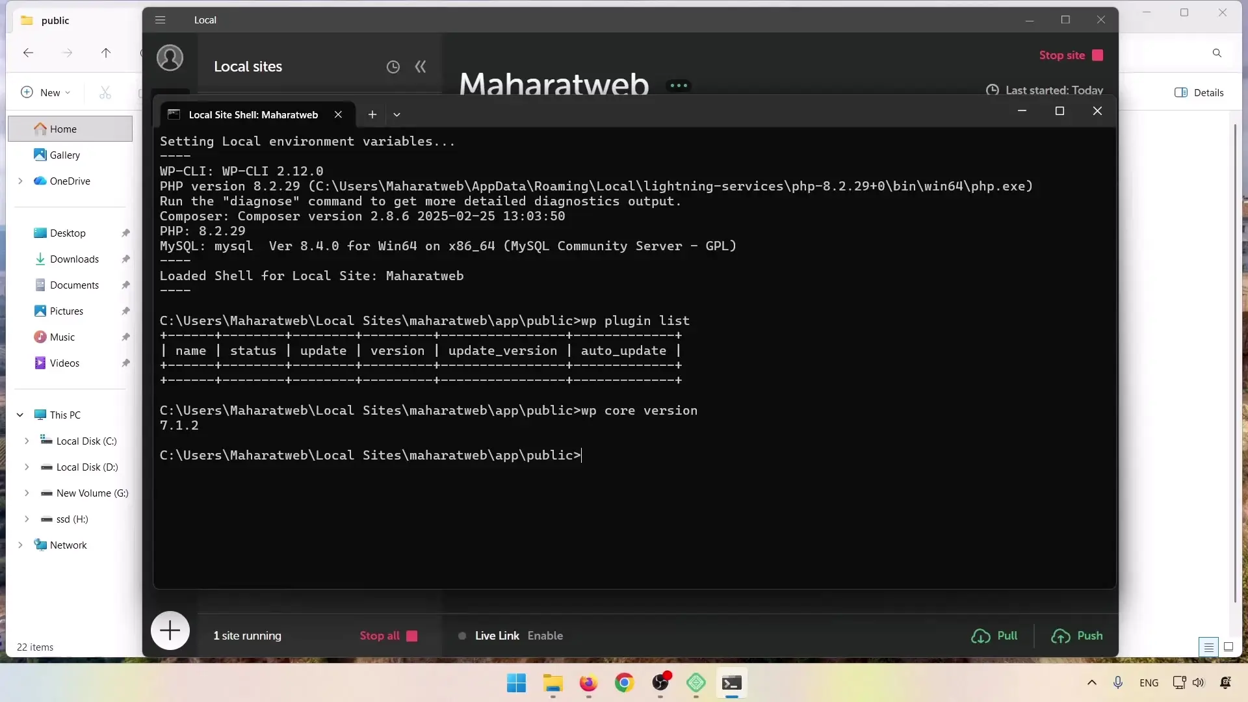This screenshot has height=702, width=1248.
Task: Open the Windows Start menu
Action: pos(516,682)
